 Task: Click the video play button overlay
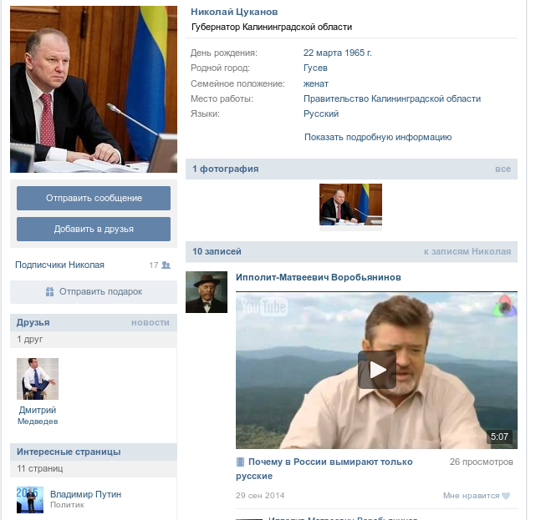(x=376, y=370)
